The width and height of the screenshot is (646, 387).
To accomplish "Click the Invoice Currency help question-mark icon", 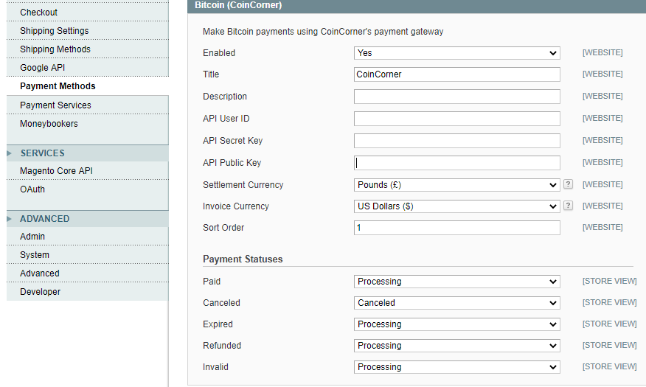I will point(568,206).
